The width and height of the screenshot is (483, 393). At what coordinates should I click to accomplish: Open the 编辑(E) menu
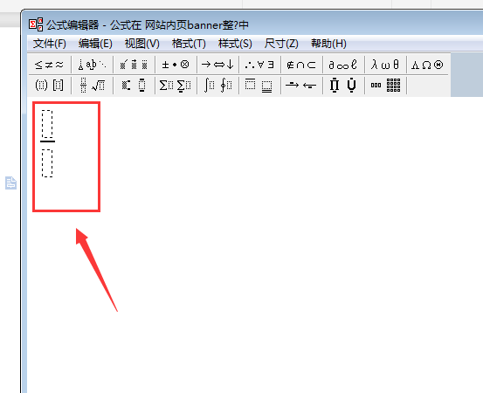click(95, 44)
